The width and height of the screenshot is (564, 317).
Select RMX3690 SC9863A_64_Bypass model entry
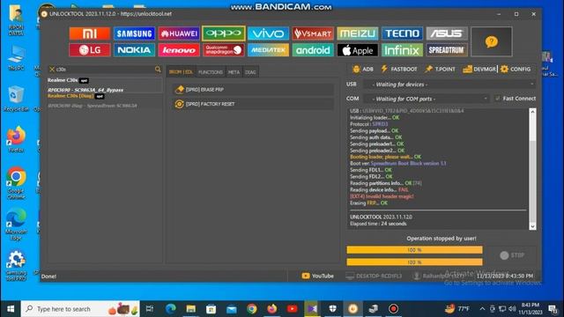pyautogui.click(x=85, y=90)
